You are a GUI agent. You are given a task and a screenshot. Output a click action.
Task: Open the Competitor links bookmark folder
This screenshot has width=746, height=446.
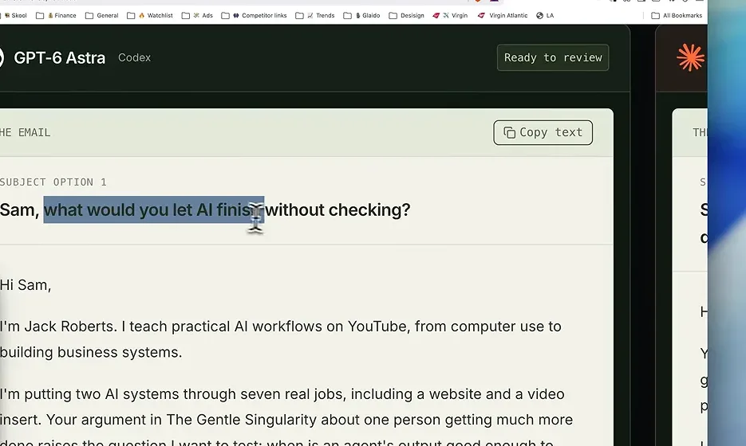pos(254,16)
